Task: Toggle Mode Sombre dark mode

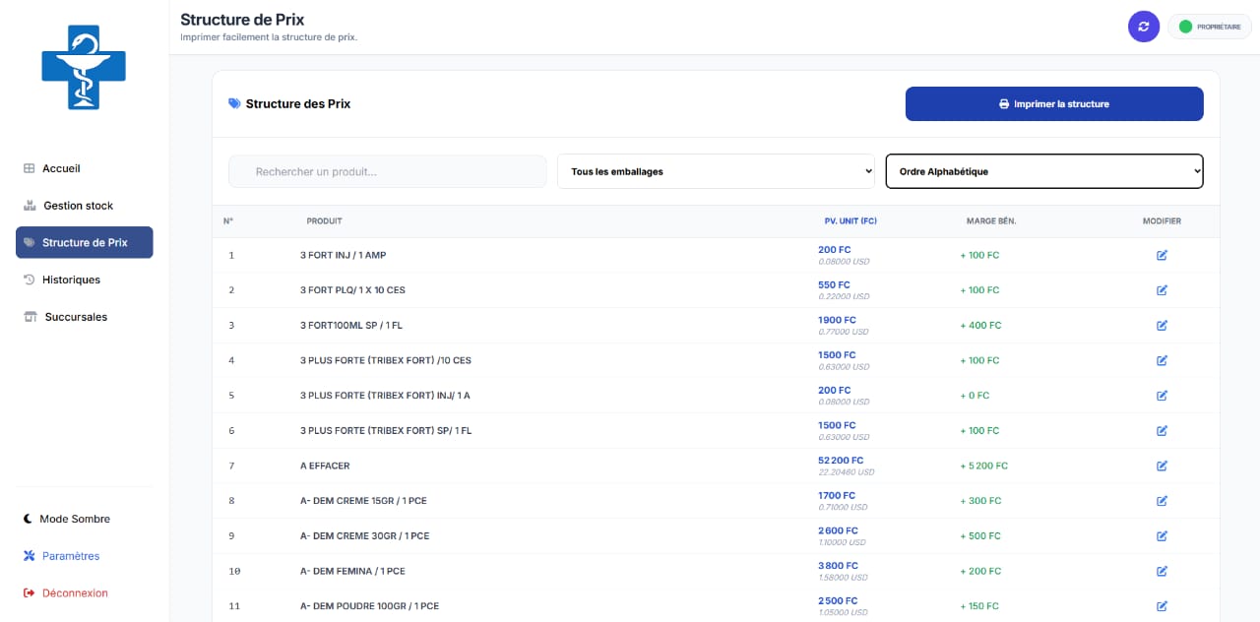Action: tap(67, 519)
